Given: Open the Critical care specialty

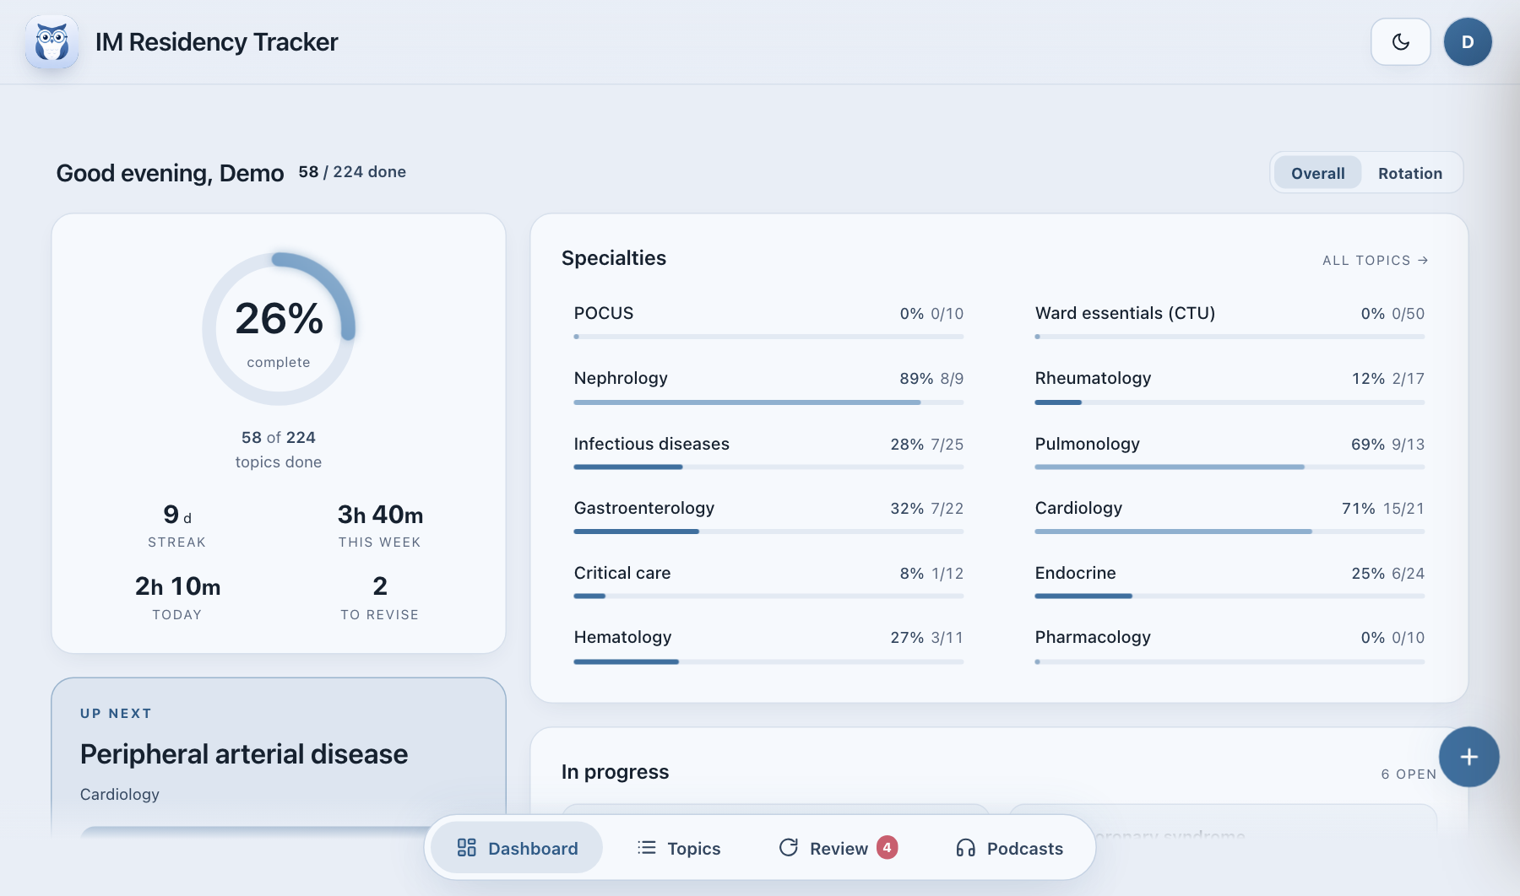Looking at the screenshot, I should [768, 582].
